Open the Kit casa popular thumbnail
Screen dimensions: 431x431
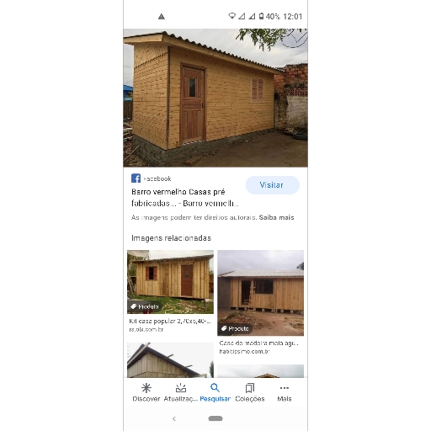(170, 282)
